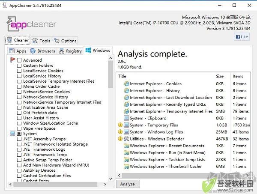Click the AppCleaner logo

[31, 24]
